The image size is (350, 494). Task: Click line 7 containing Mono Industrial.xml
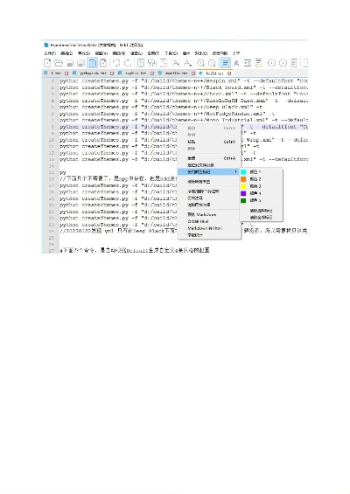184,120
